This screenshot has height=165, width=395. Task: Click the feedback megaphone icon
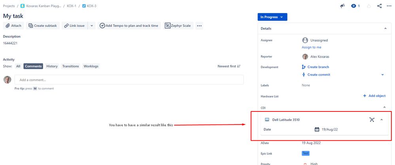coord(342,6)
